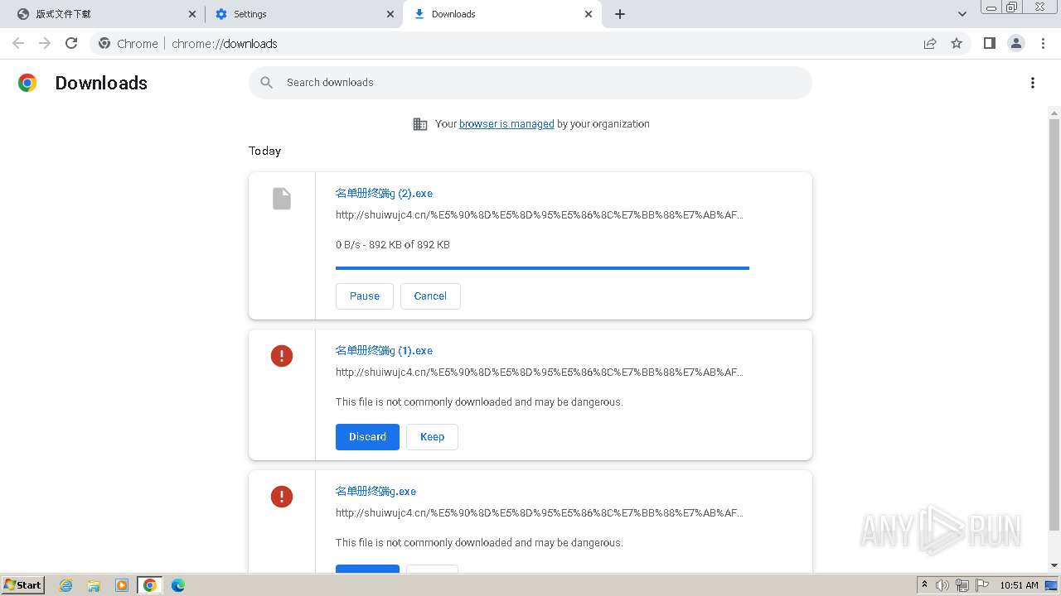The height and width of the screenshot is (596, 1061).
Task: Click Chrome icon in the taskbar
Action: 149,585
